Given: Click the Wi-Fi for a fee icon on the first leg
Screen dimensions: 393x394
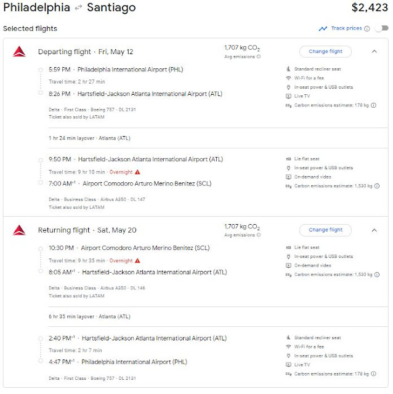Looking at the screenshot, I should point(288,78).
